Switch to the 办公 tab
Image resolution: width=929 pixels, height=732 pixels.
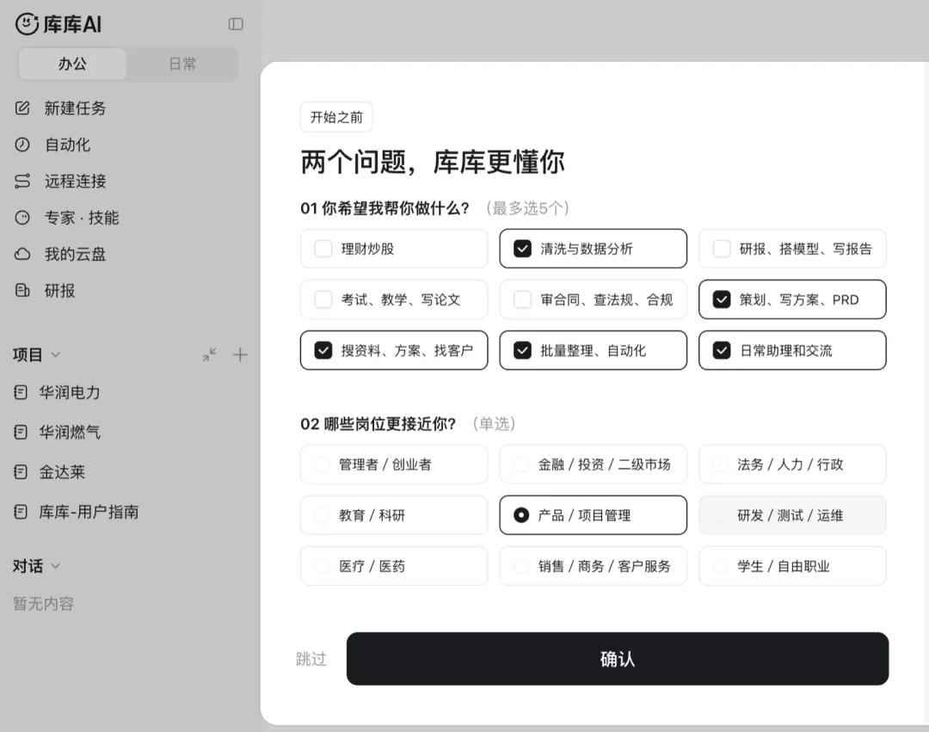pos(72,64)
